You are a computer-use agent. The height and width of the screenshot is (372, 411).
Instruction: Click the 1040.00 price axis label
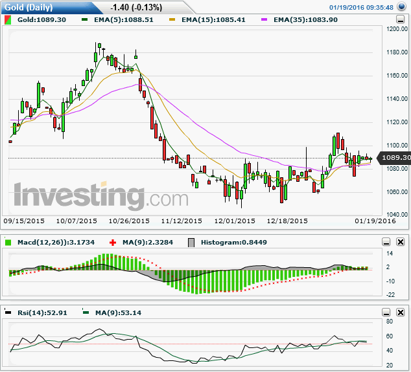(397, 215)
